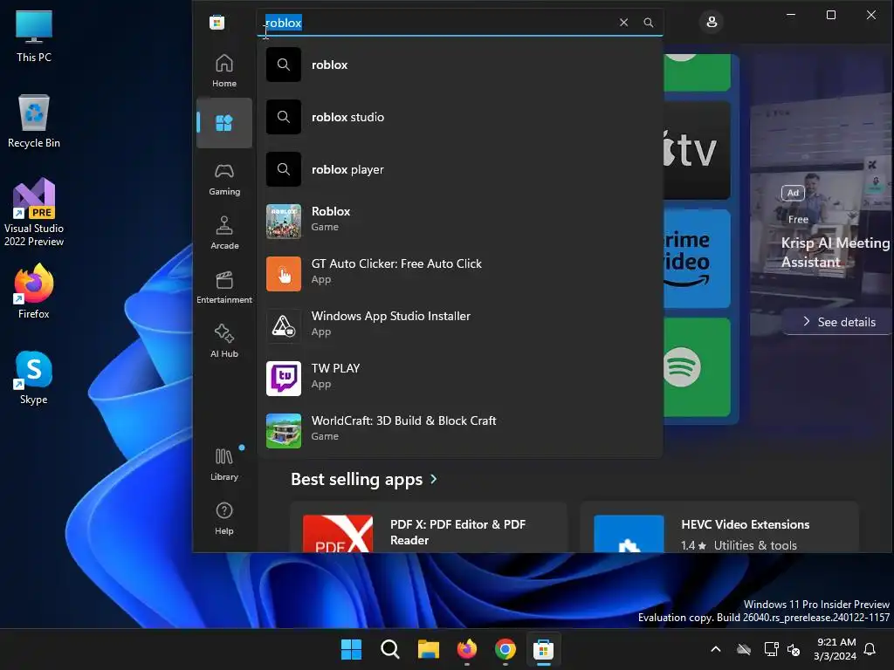Image resolution: width=894 pixels, height=670 pixels.
Task: Select the Skype desktop shortcut
Action: coord(34,379)
